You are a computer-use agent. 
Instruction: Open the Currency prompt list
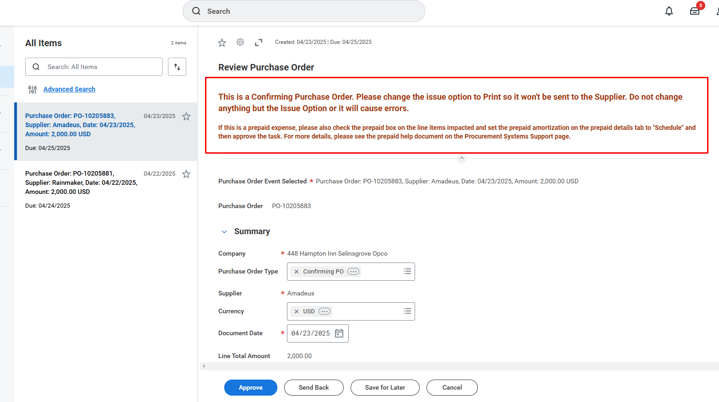[x=407, y=311]
